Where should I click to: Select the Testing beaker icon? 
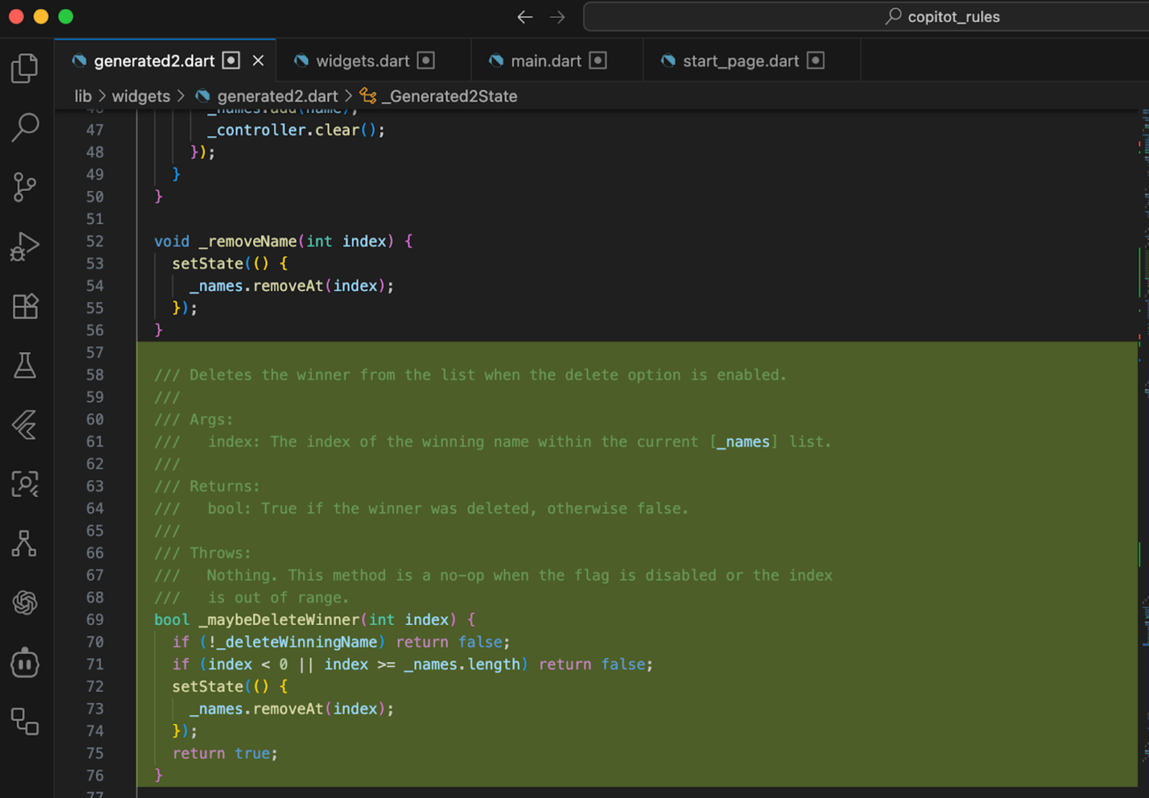(x=25, y=366)
